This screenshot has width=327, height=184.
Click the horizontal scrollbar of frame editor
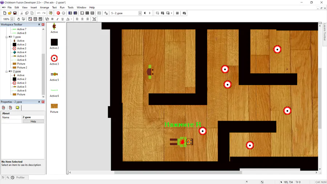178,172
